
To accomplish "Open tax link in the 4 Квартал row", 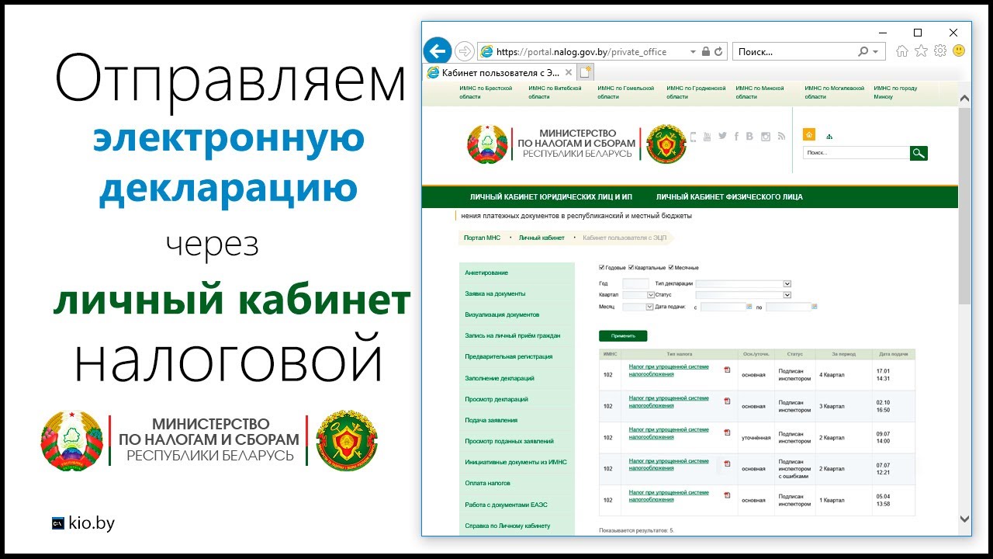I will (669, 370).
